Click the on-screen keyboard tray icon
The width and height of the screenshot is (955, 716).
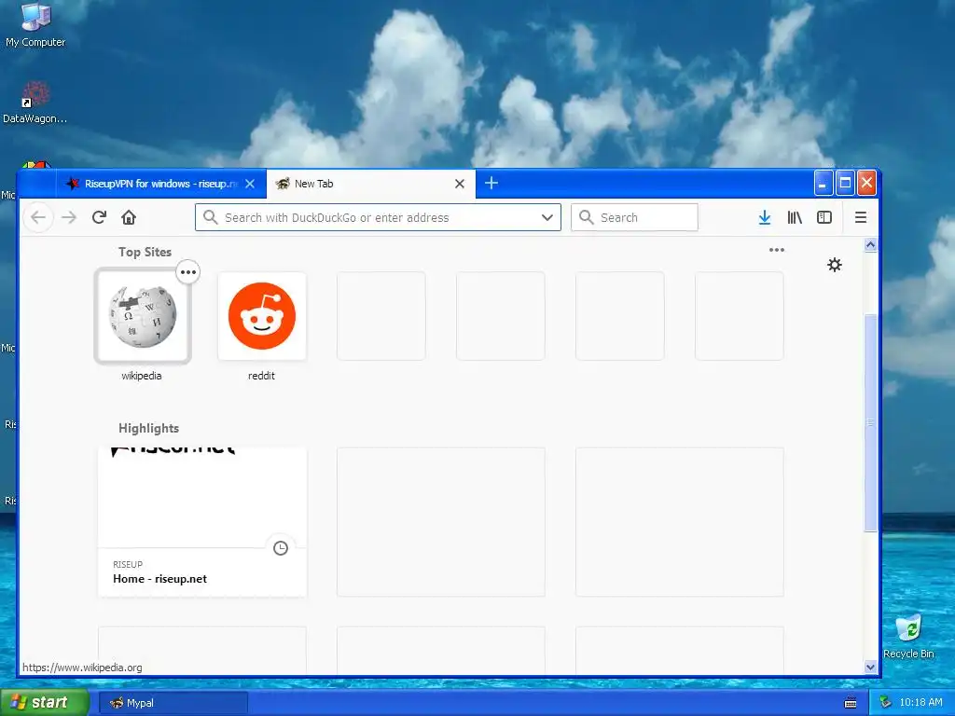tap(851, 703)
